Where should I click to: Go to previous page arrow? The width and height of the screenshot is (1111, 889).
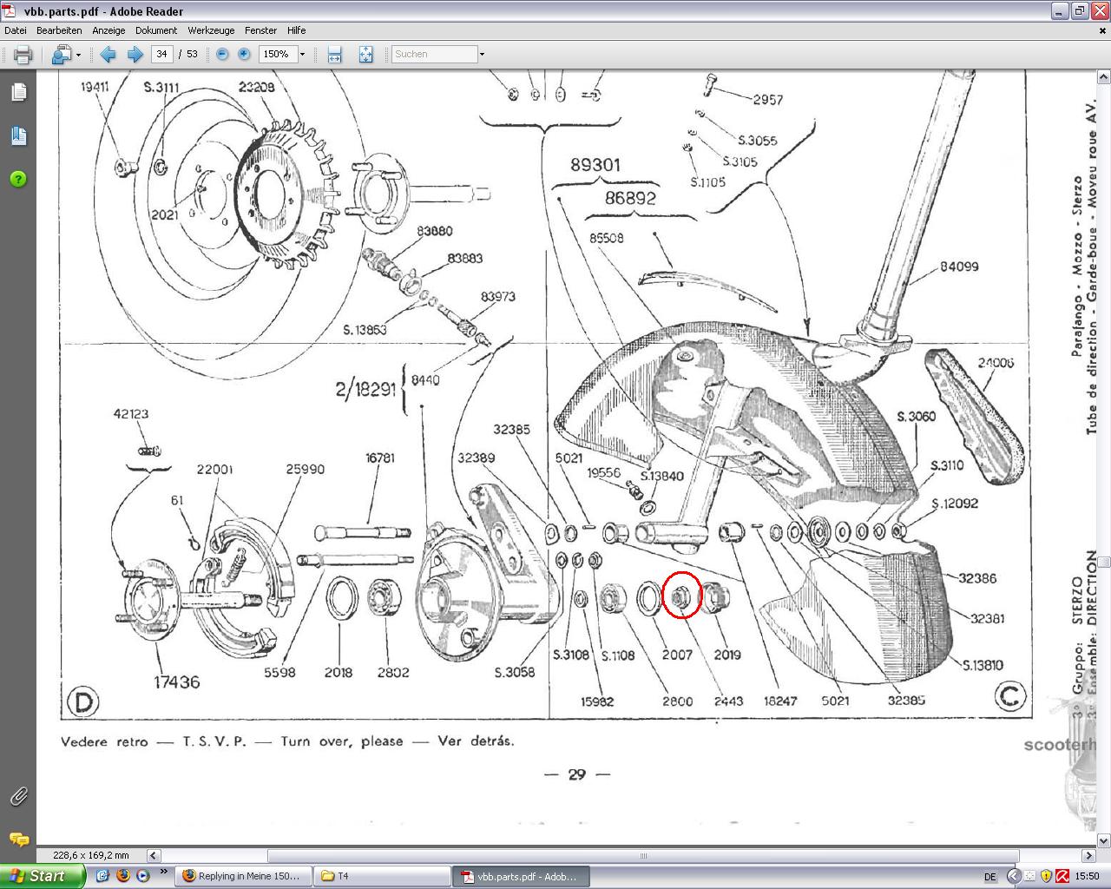(x=108, y=55)
